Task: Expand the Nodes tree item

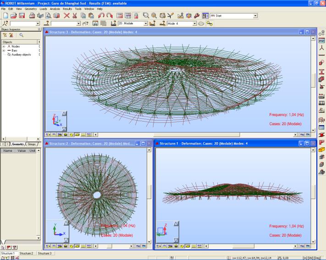Action: [4, 46]
